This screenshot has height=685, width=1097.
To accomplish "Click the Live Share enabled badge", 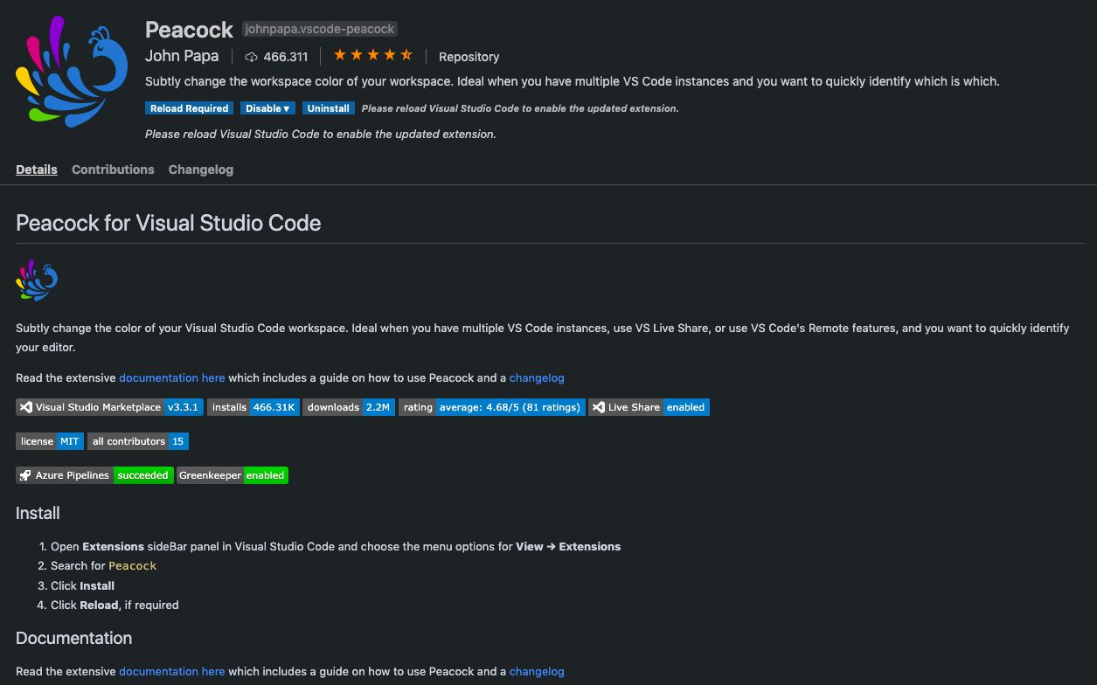I will 649,407.
